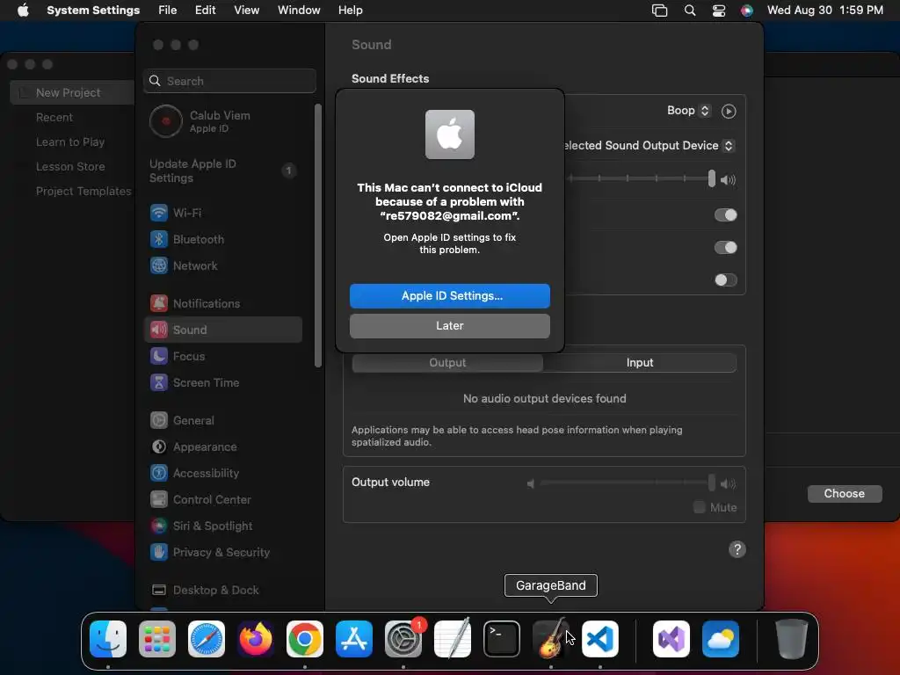Open the Help menu

[350, 10]
